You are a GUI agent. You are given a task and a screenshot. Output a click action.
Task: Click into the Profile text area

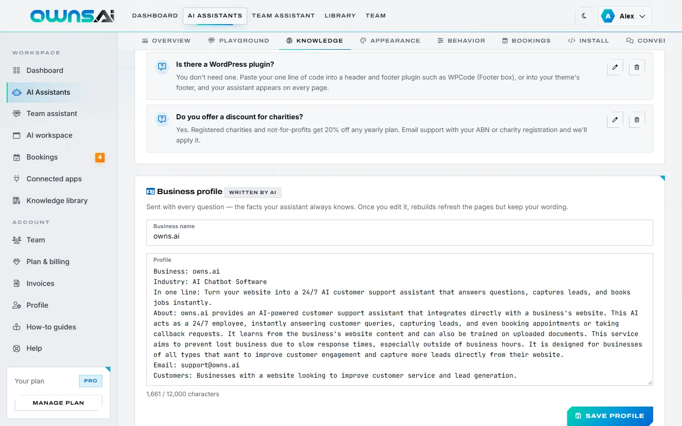[x=400, y=319]
